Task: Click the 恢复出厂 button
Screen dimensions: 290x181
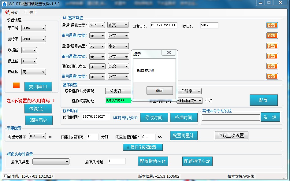Action: pyautogui.click(x=38, y=109)
